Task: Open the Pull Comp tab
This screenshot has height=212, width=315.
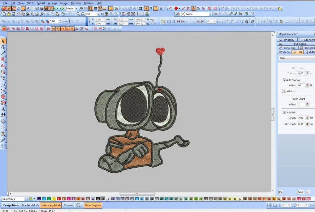Action: pos(296,44)
